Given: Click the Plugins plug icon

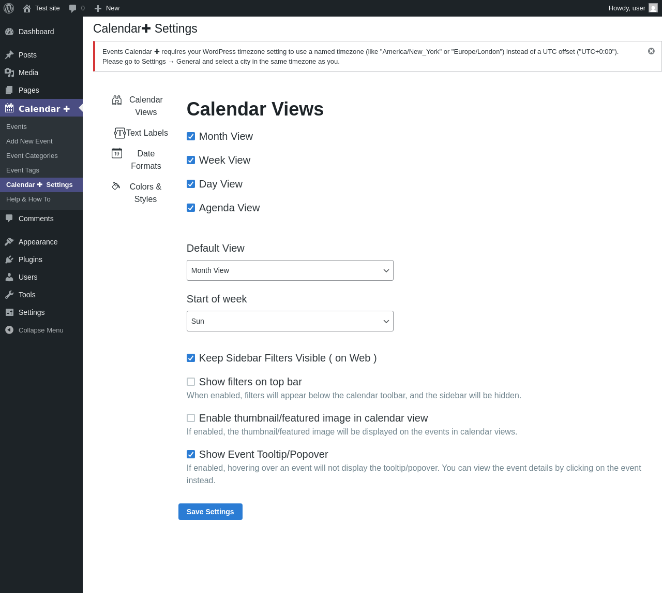Looking at the screenshot, I should 9,259.
